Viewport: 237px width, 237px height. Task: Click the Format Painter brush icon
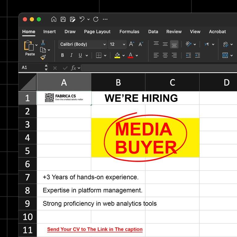pyautogui.click(x=43, y=57)
